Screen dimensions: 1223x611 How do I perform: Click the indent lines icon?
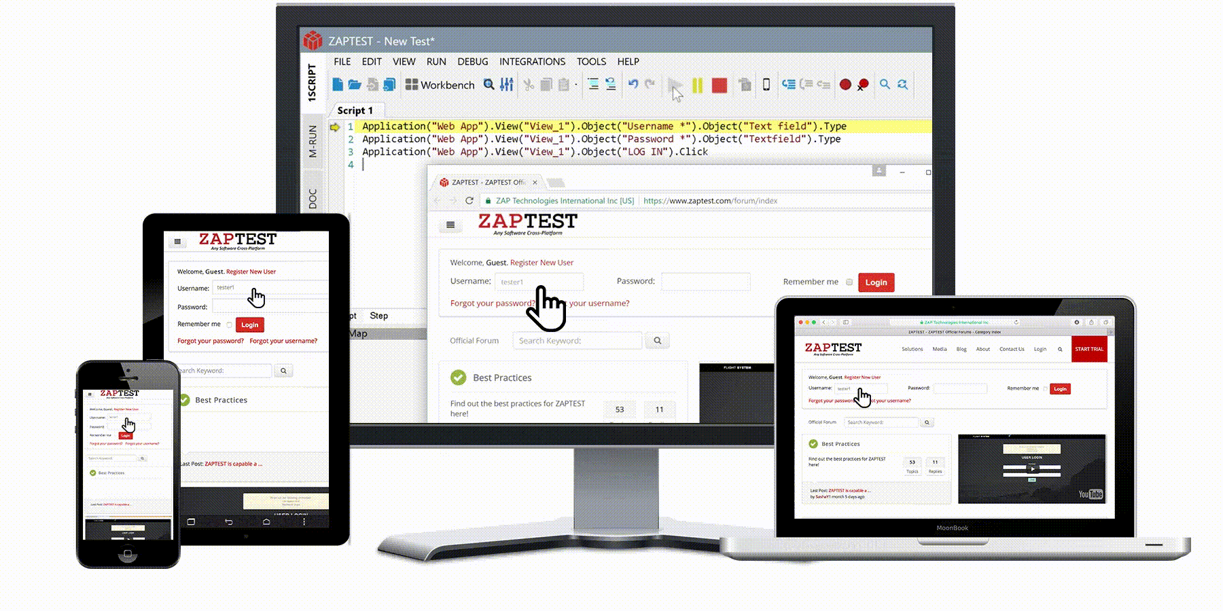(x=593, y=84)
